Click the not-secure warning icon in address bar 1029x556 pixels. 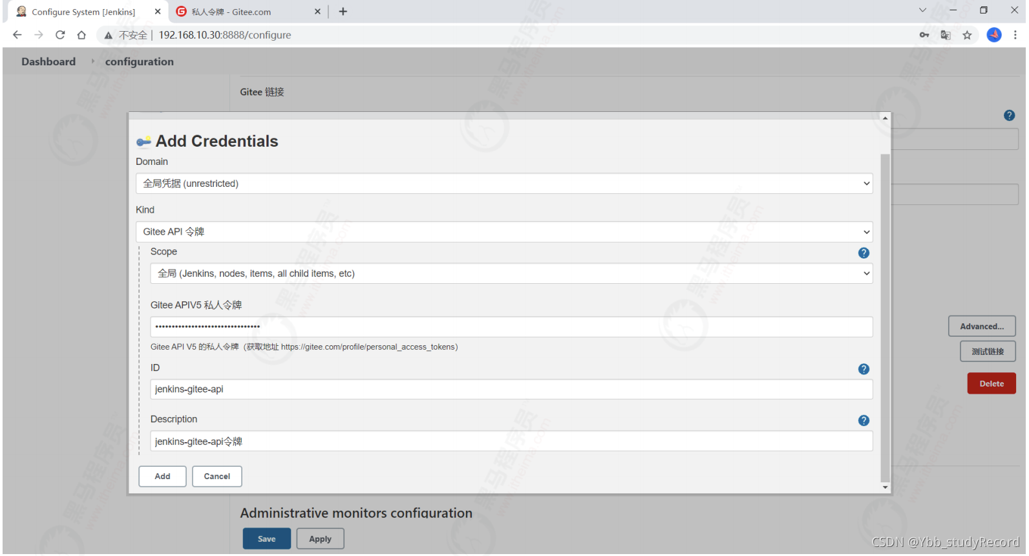109,35
